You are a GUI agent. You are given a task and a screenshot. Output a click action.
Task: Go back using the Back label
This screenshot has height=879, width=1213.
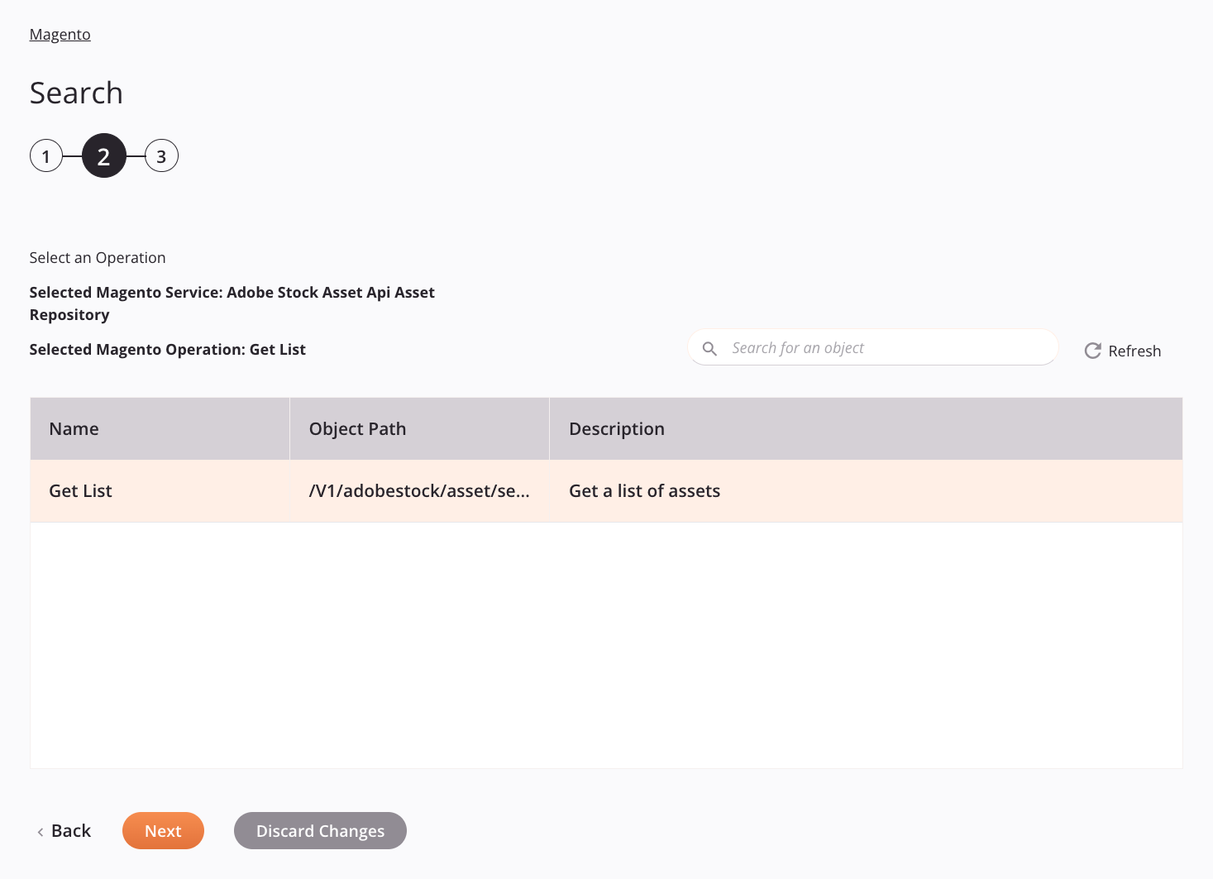[71, 830]
